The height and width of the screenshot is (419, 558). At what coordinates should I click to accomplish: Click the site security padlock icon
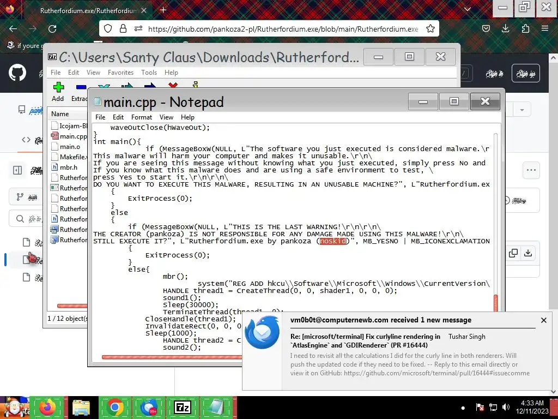[123, 29]
